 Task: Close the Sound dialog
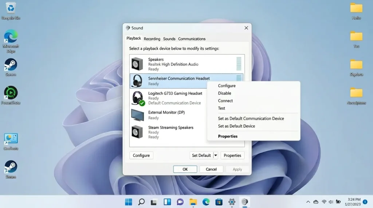pyautogui.click(x=246, y=28)
